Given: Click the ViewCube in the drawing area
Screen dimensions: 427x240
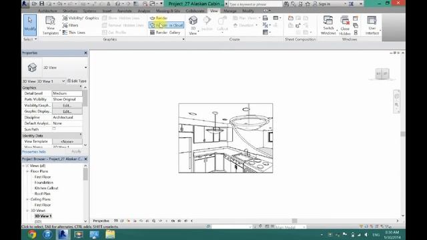Looking at the screenshot, I should [382, 74].
